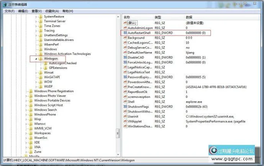Expand the Terminal Server tree node
The width and height of the screenshot is (264, 166).
tap(36, 21)
